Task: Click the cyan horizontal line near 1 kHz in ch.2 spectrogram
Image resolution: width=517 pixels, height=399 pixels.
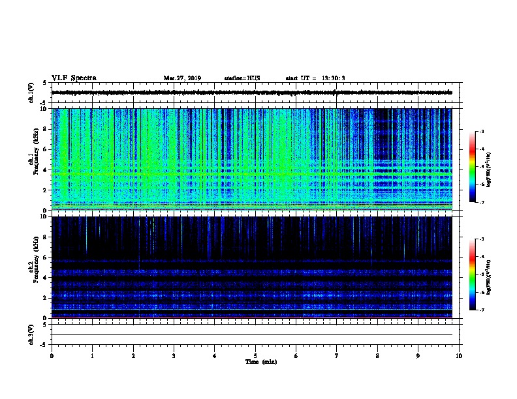Action: (251, 310)
